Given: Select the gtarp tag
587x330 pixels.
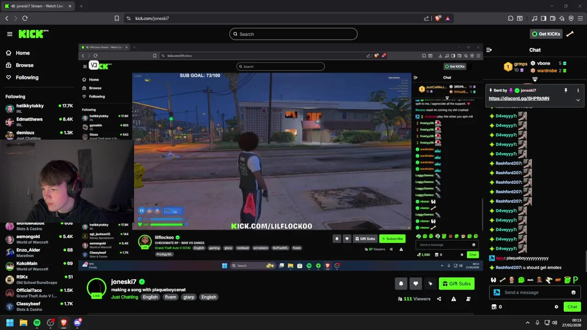Looking at the screenshot, I should click(188, 297).
